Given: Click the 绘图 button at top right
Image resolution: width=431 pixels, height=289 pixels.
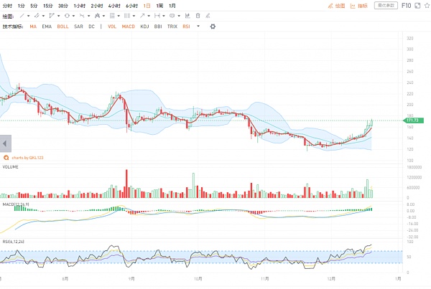Looking at the screenshot, I should [337, 5].
